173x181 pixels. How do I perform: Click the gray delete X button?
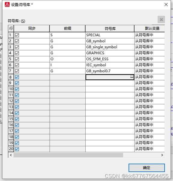(x=161, y=19)
